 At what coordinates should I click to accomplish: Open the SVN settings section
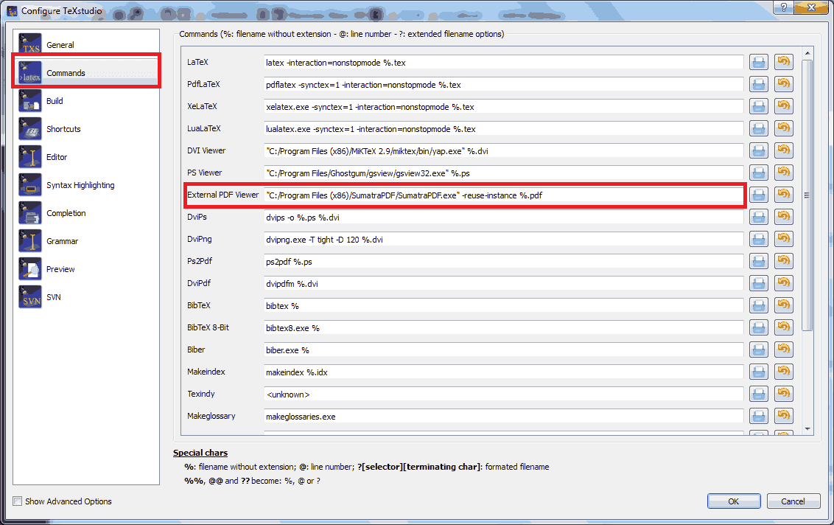coord(53,296)
